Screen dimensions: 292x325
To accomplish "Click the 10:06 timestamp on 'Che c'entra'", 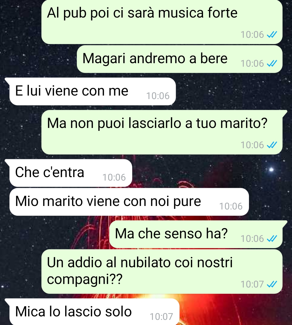I will 114,177.
